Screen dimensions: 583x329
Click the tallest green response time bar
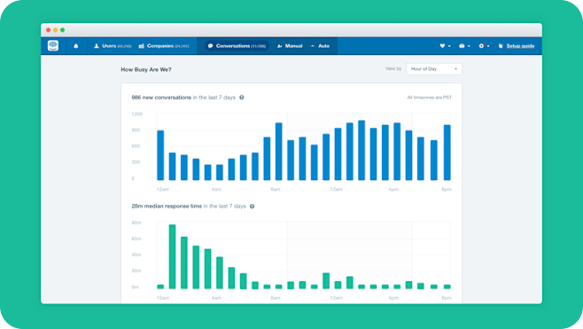(172, 257)
